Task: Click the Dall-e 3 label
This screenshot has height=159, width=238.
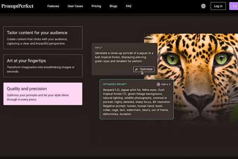Action: point(166,84)
